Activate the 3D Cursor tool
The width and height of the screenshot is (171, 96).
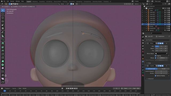pyautogui.click(x=3, y=14)
